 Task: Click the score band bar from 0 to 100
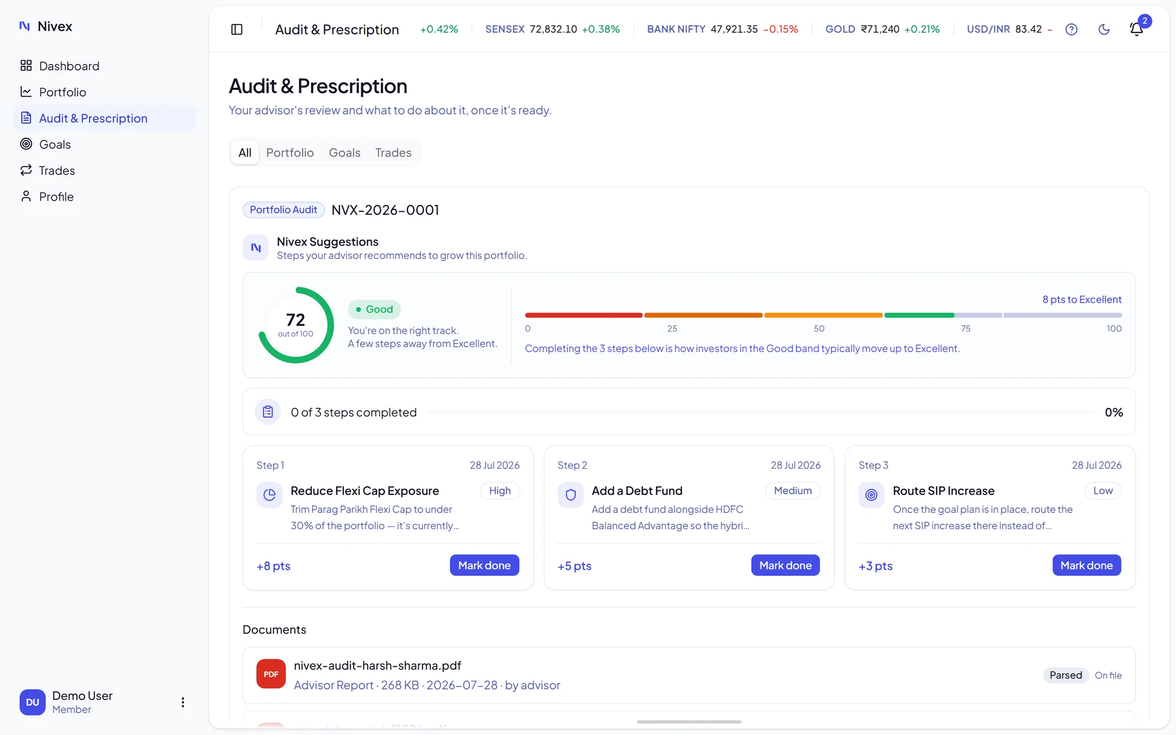coord(823,315)
